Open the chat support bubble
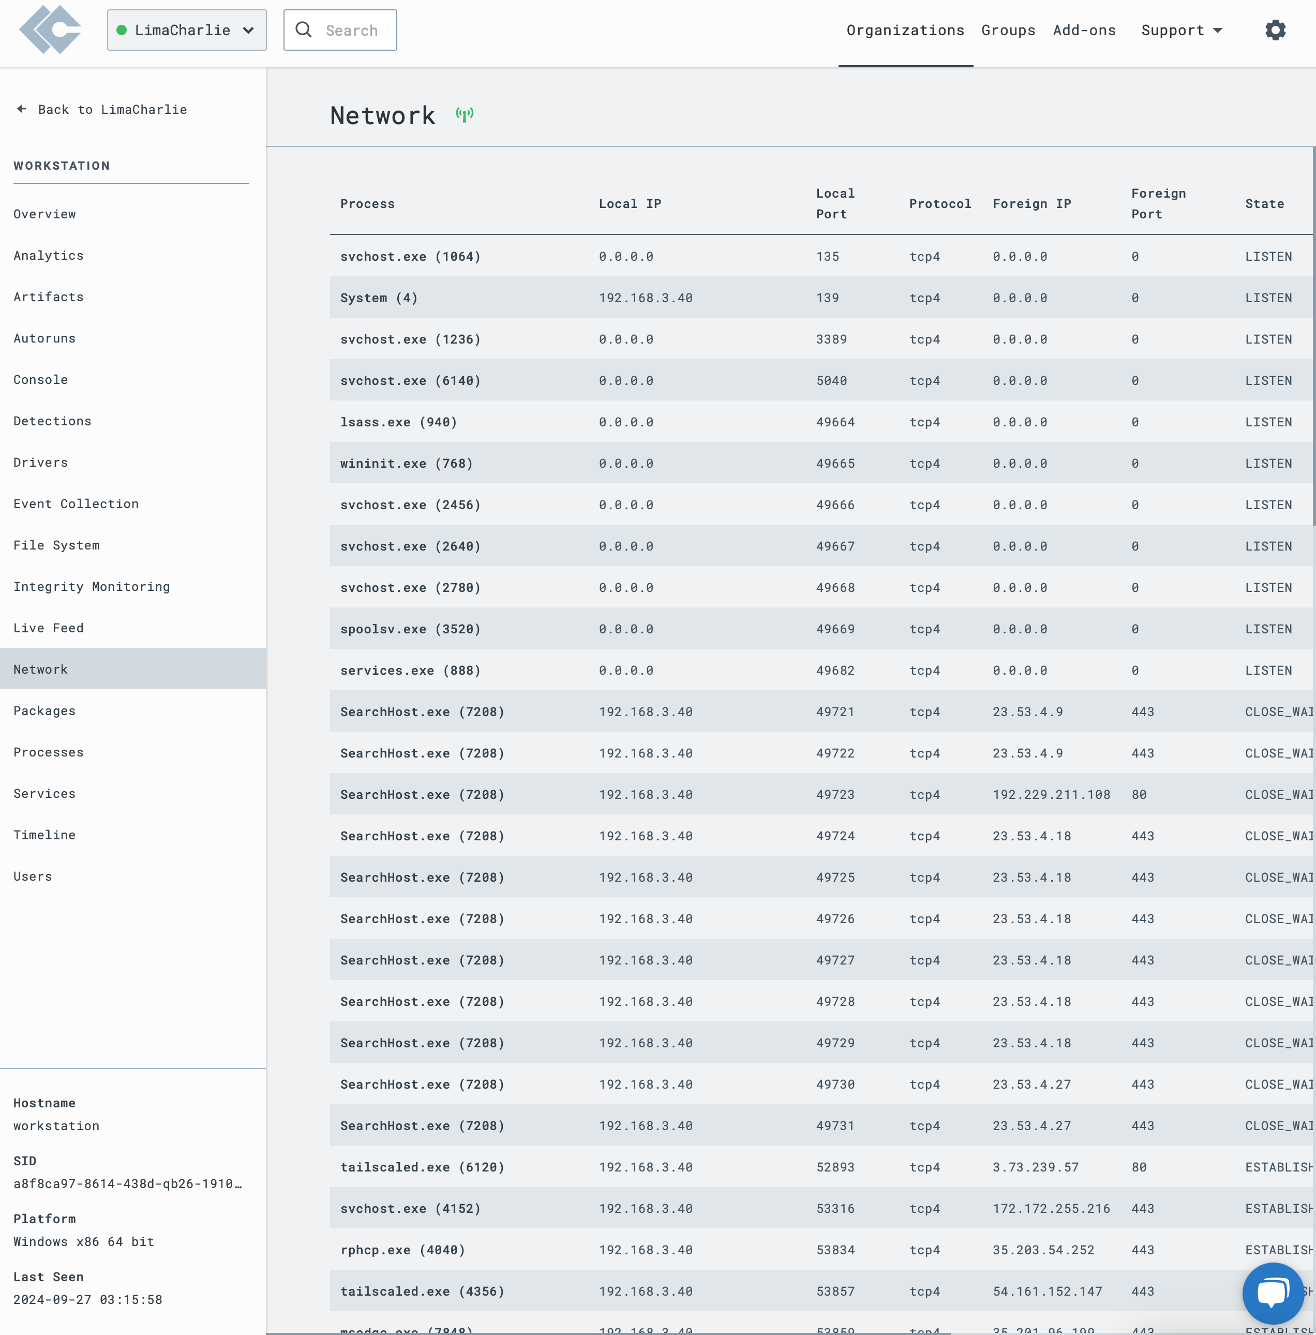The height and width of the screenshot is (1335, 1316). tap(1273, 1293)
